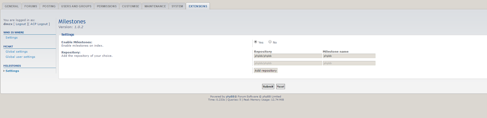
Task: Open the Maintenance tab
Action: click(x=155, y=6)
